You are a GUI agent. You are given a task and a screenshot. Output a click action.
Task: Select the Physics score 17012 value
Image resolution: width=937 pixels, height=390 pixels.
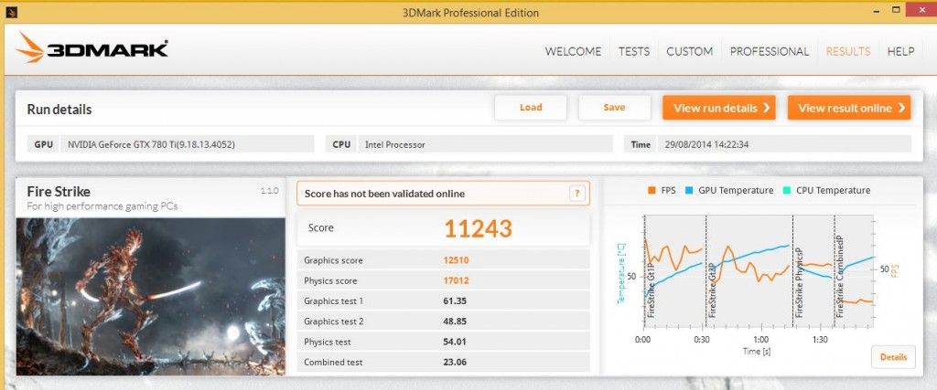pyautogui.click(x=456, y=280)
